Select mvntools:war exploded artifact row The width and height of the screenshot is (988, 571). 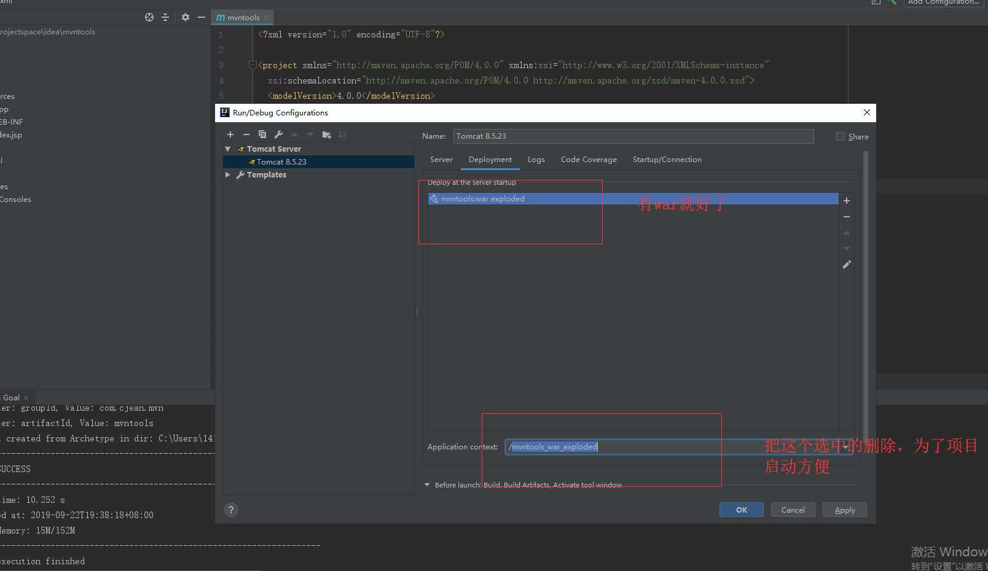tap(633, 199)
